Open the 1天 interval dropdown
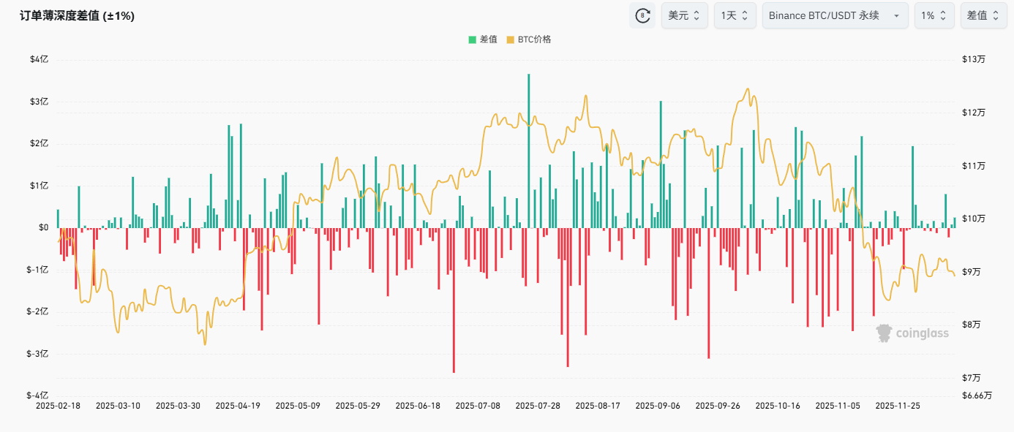This screenshot has width=1014, height=432. click(x=735, y=15)
